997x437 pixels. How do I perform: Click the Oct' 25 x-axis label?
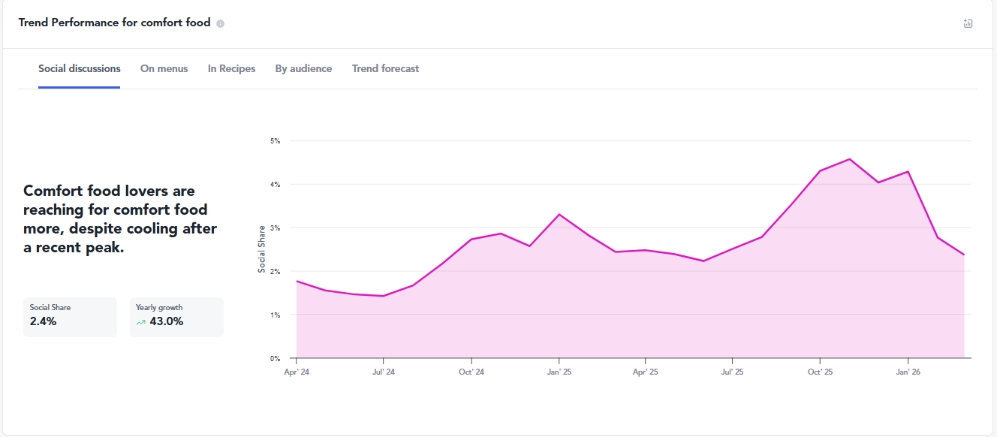820,372
